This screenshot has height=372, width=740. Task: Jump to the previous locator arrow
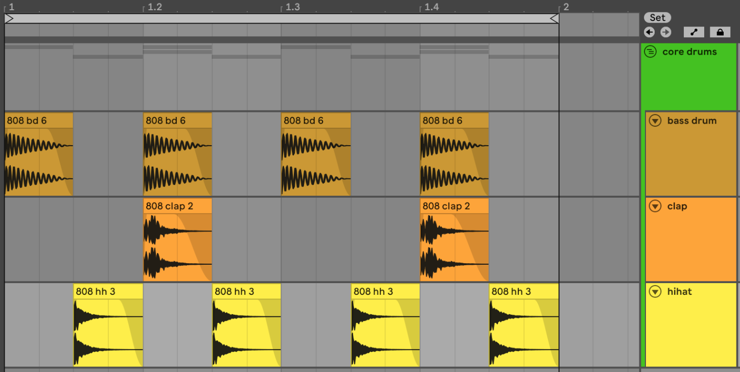click(649, 32)
